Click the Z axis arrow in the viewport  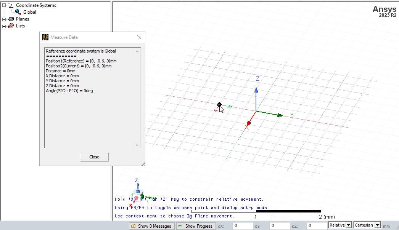[x=256, y=90]
